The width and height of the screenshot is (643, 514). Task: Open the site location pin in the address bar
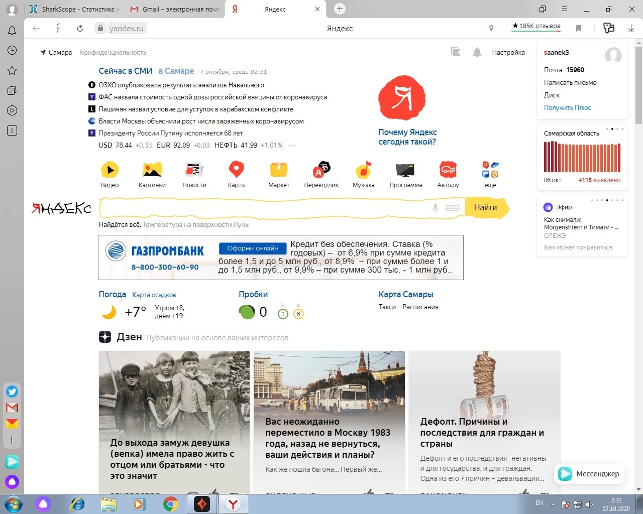[491, 29]
